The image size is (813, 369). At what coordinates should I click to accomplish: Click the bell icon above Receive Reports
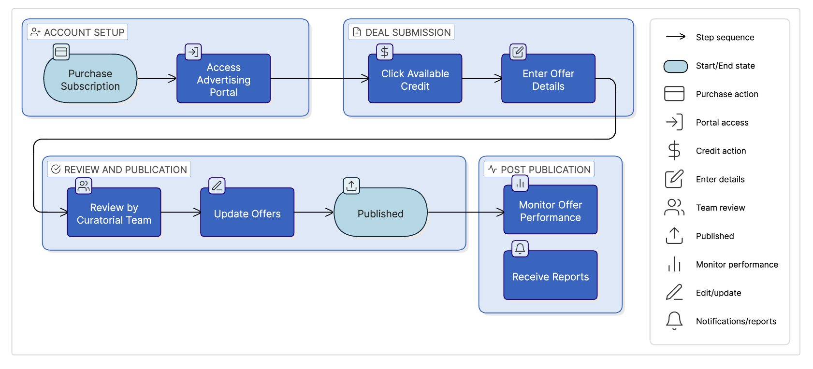coord(520,249)
